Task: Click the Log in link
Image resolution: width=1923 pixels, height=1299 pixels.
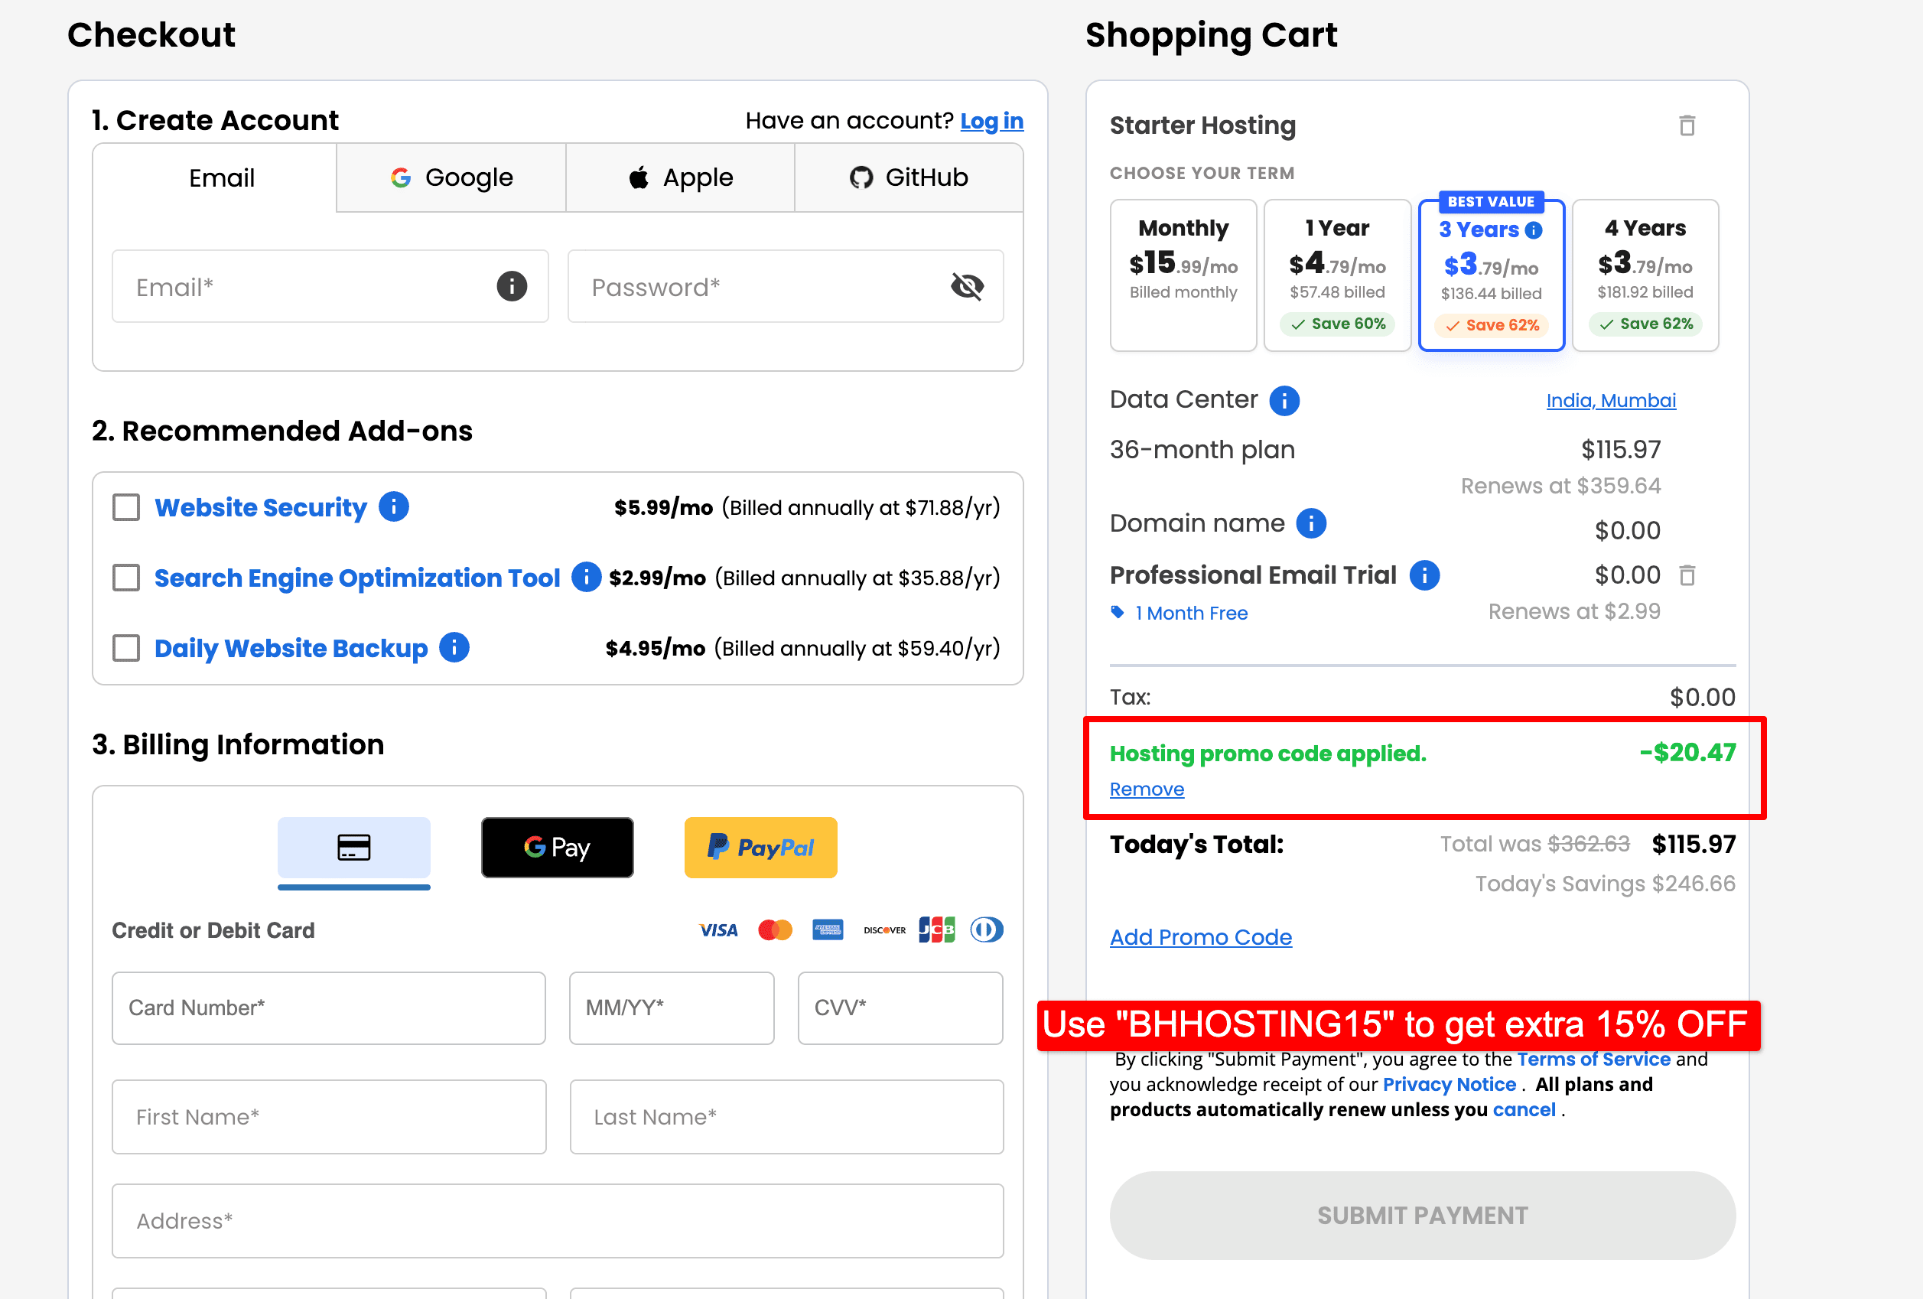Action: pyautogui.click(x=991, y=121)
